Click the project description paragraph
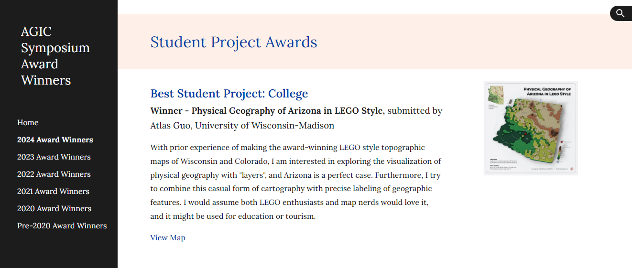632x268 pixels. pyautogui.click(x=295, y=182)
